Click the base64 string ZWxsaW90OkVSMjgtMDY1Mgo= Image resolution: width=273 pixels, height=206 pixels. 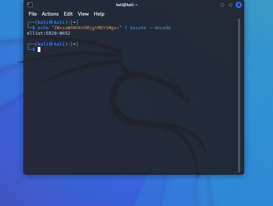pos(87,28)
